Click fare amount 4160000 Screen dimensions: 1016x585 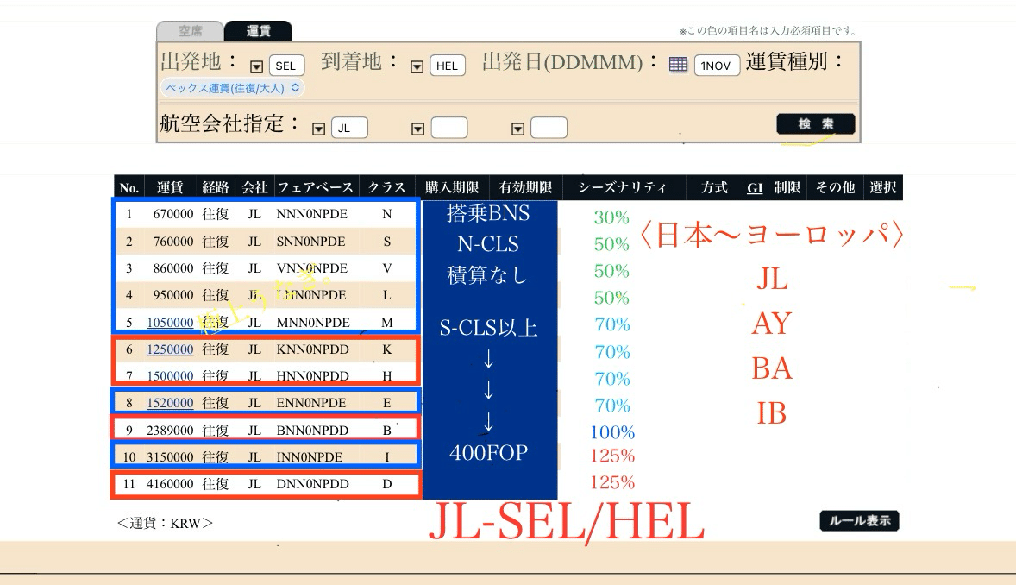[x=170, y=484]
